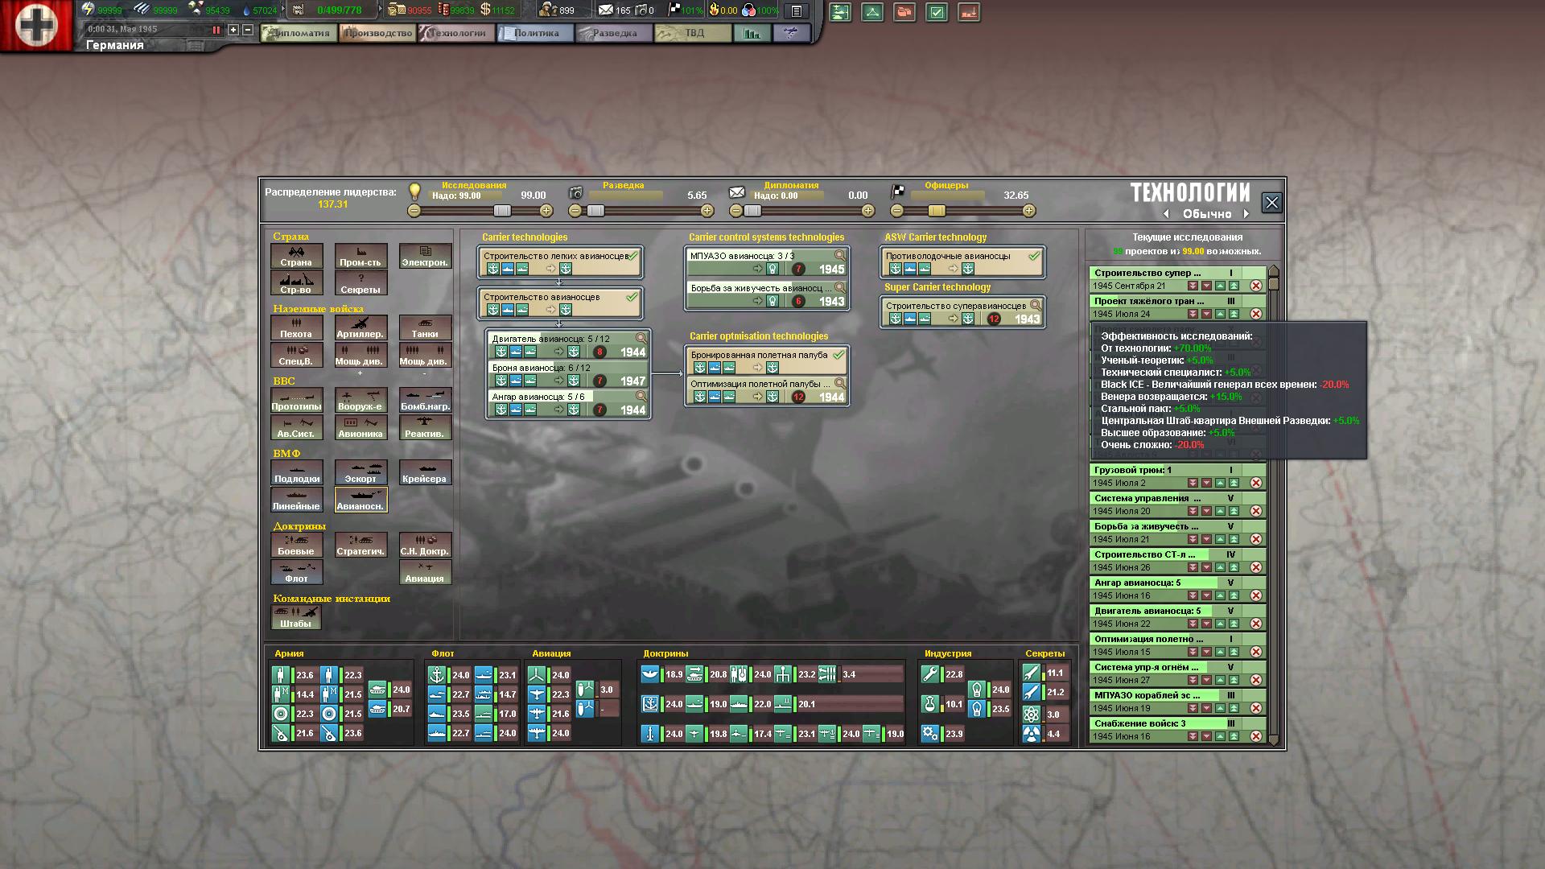Image resolution: width=1545 pixels, height=869 pixels.
Task: Open the Пехота technology category
Action: pyautogui.click(x=296, y=327)
